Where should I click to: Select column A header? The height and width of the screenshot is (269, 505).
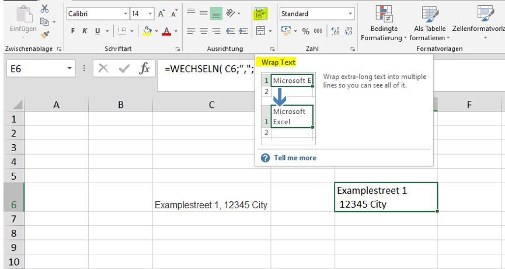coord(56,104)
